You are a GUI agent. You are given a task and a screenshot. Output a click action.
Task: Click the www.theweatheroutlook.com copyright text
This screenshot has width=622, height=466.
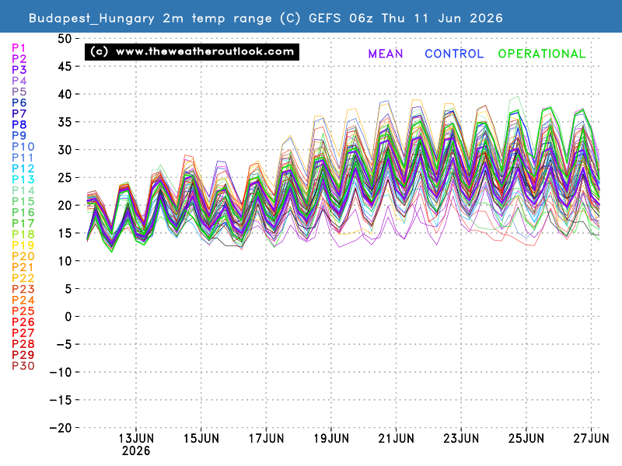(x=192, y=52)
